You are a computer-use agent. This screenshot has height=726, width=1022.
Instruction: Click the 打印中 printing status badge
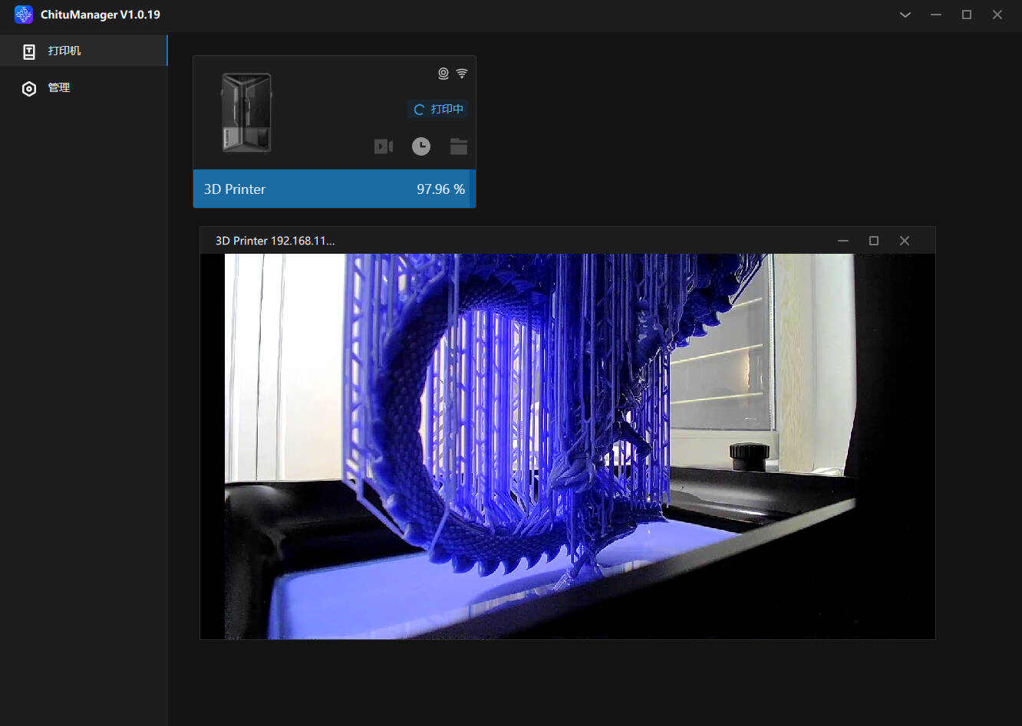click(438, 110)
